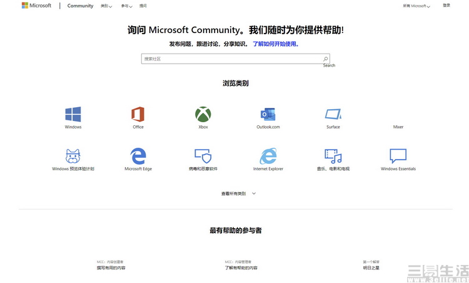Click the MCC: 内容管理者 label
Screen dimensions: 469x283
point(238,262)
